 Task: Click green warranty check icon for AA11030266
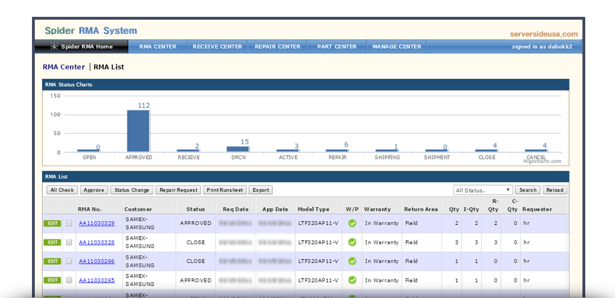pos(352,261)
